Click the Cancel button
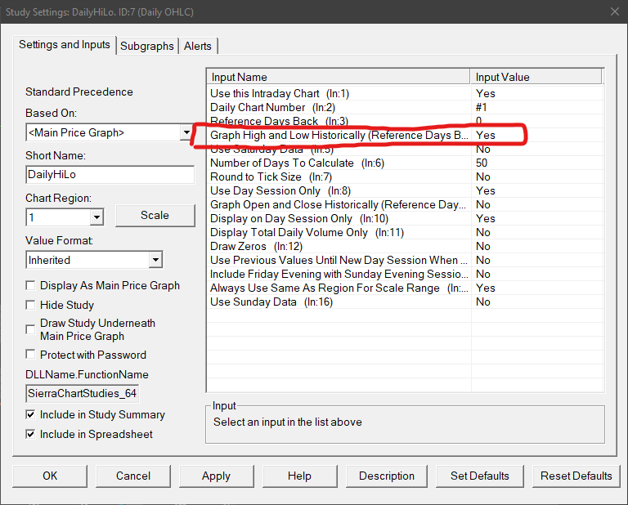The width and height of the screenshot is (628, 505). tap(133, 476)
